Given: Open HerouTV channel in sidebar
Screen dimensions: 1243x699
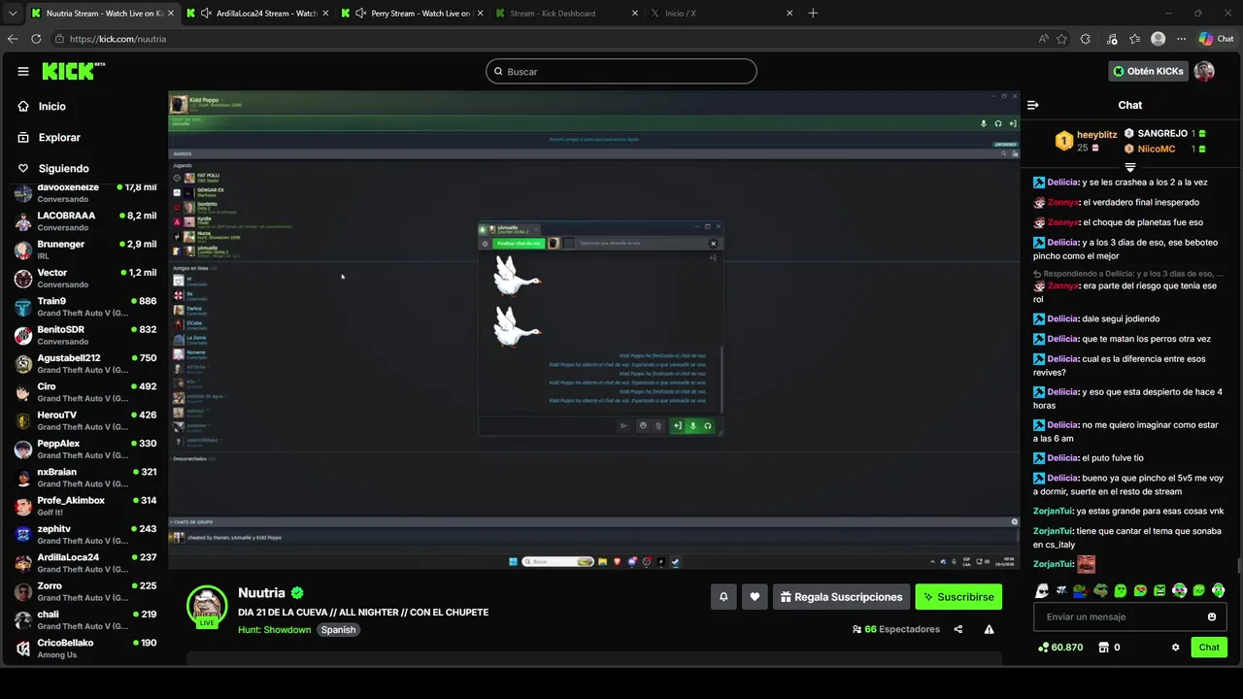Looking at the screenshot, I should coord(85,420).
